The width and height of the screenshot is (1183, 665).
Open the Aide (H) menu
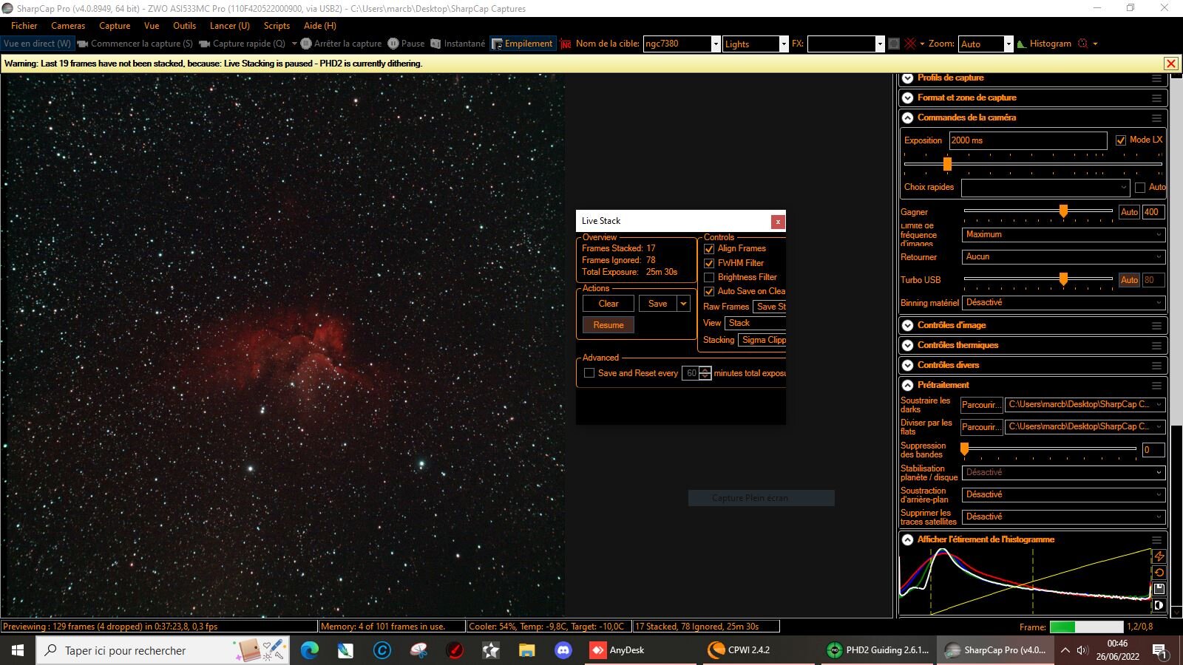point(319,26)
